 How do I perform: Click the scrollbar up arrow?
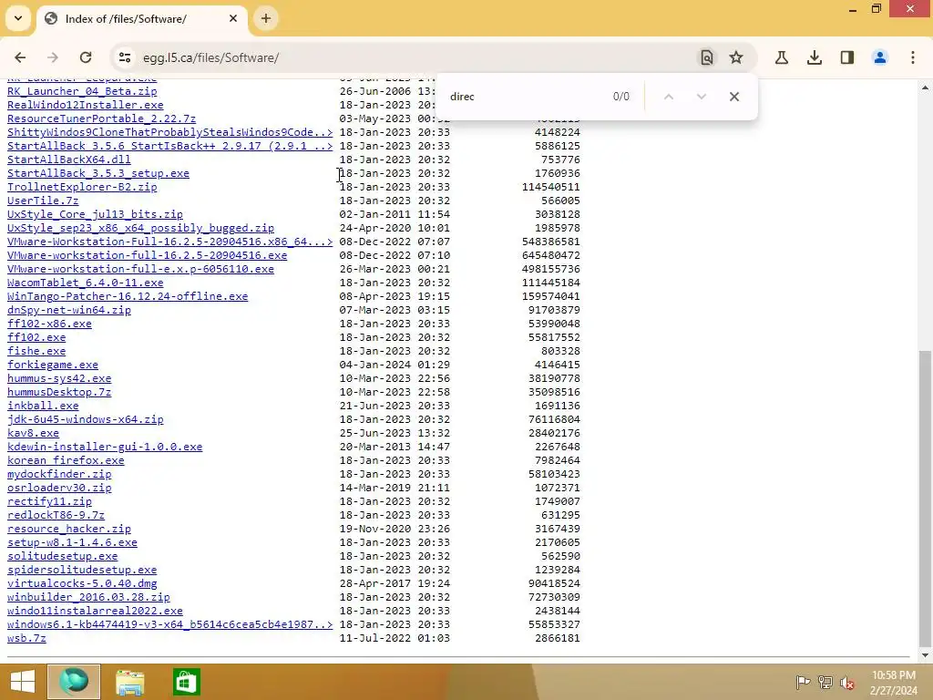pyautogui.click(x=925, y=87)
